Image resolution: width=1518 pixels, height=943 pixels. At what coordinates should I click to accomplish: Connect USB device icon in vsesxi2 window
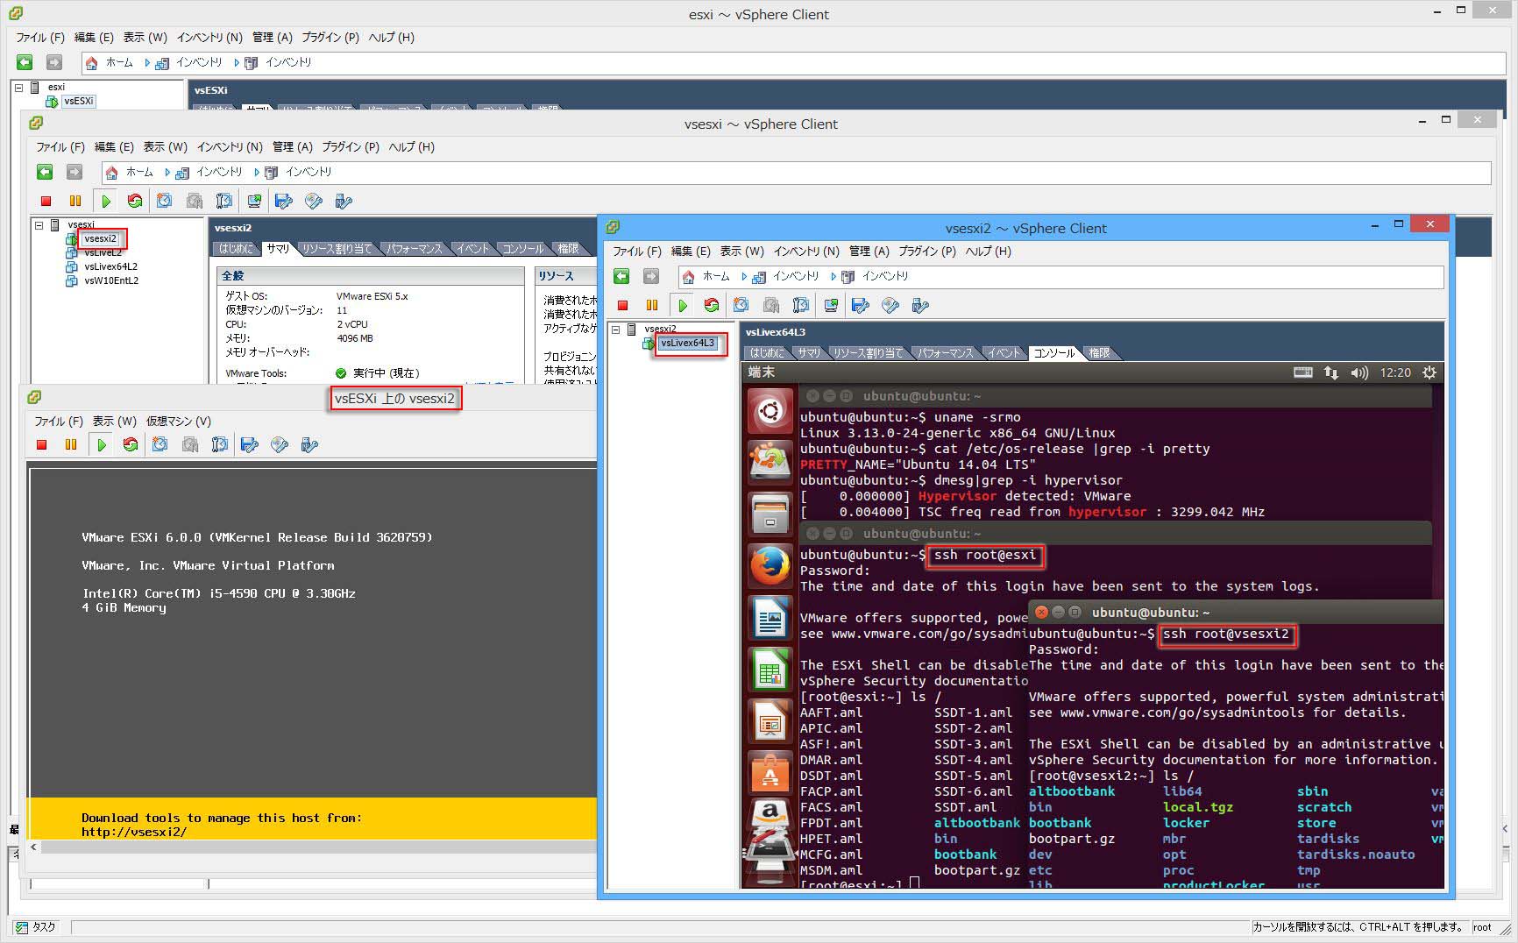pos(920,305)
